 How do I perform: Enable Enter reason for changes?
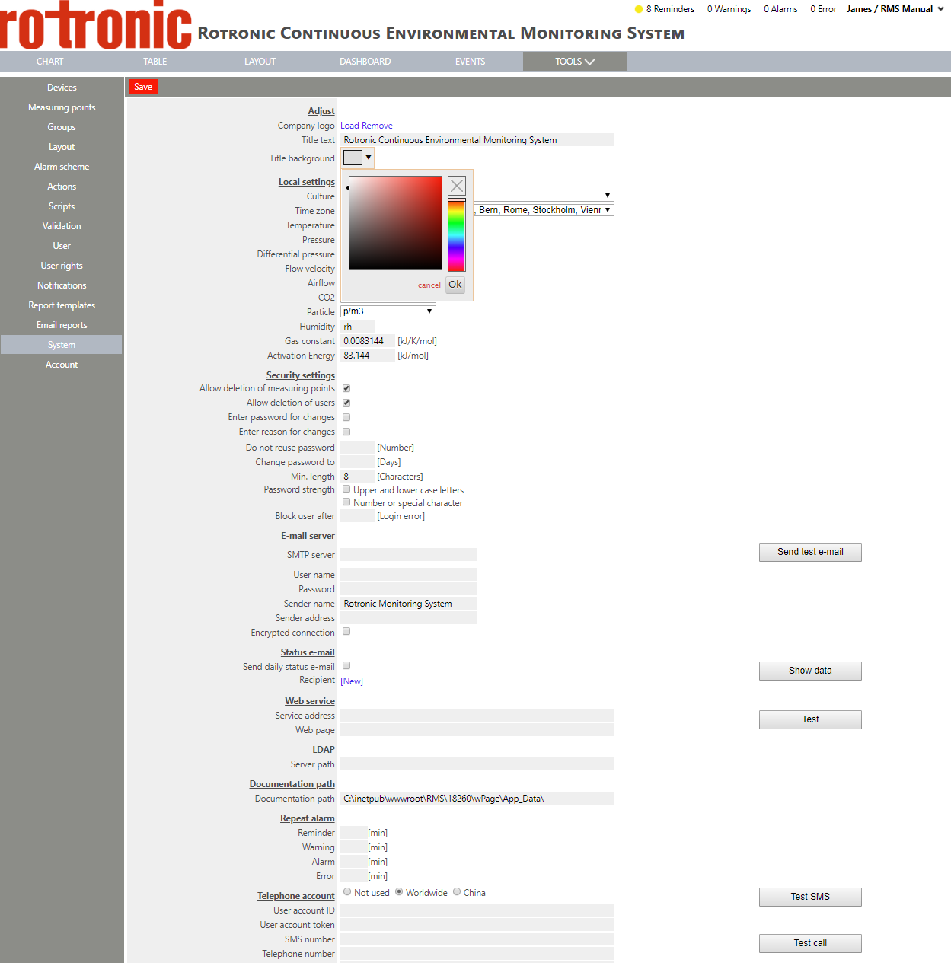coord(346,432)
